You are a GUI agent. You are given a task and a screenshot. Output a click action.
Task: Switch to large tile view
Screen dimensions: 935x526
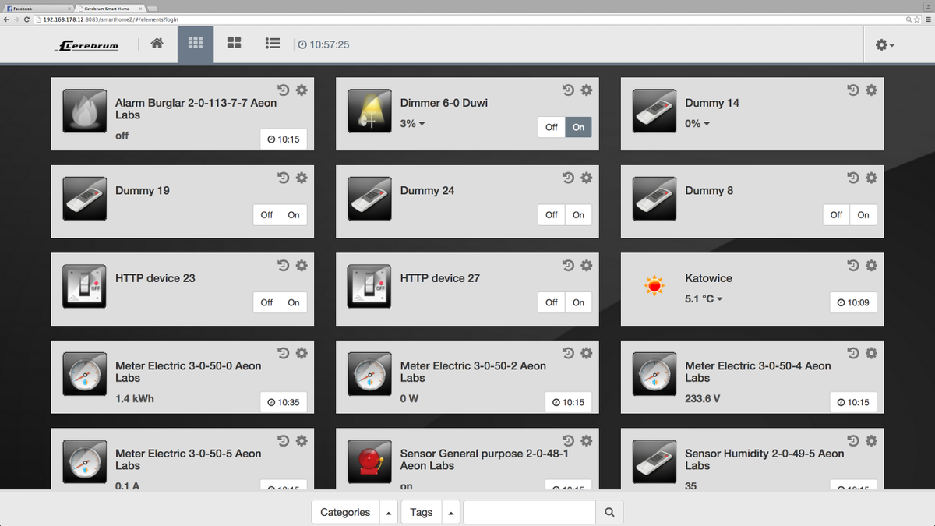click(234, 44)
